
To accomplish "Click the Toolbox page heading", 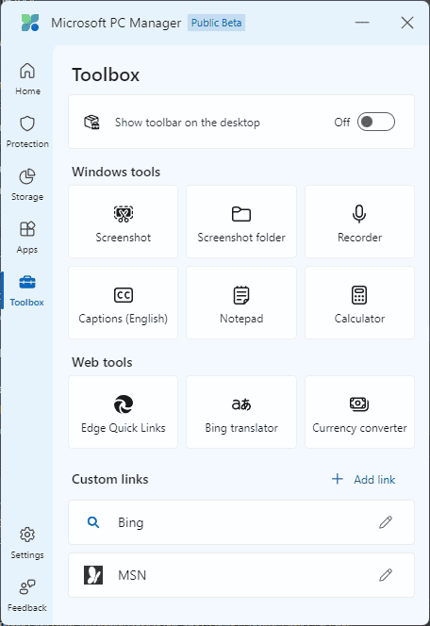I will (x=106, y=75).
